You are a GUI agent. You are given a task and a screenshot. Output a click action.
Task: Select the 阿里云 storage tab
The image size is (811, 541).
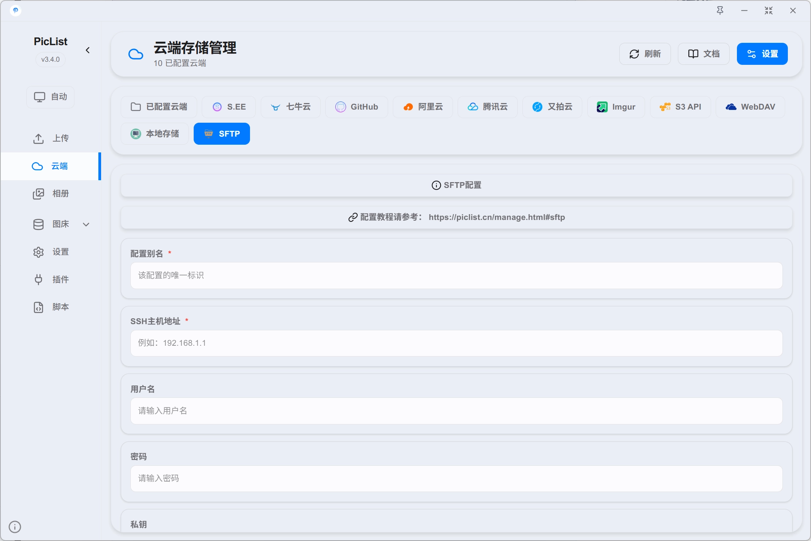coord(423,107)
